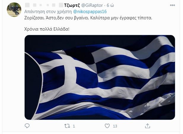Open the tweet via the 6 ώ timestamp
The image size is (183, 134).
click(110, 5)
